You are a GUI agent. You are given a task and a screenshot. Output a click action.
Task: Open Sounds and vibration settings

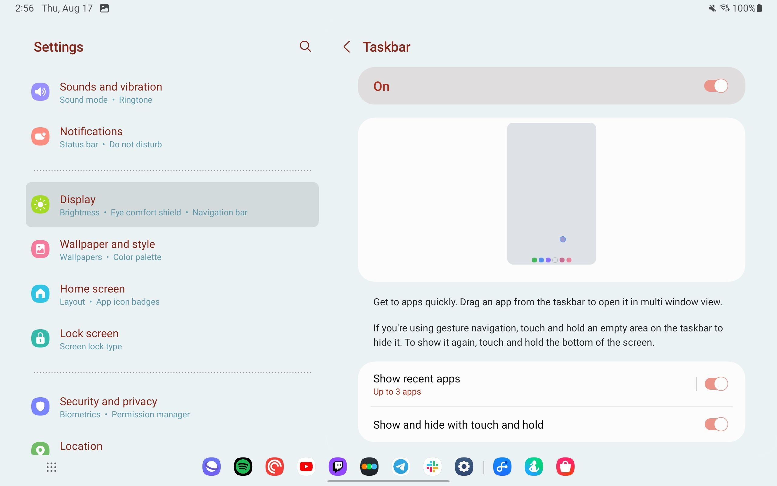172,92
